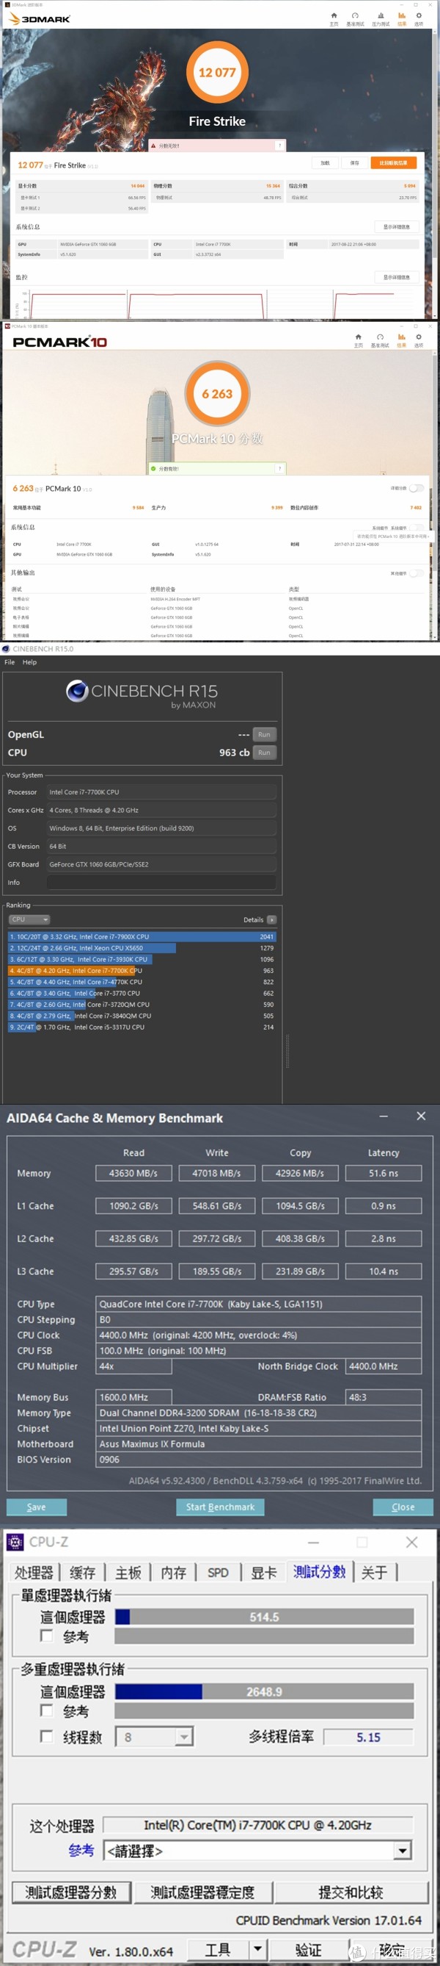Click multi-thread score bar 2648.9
440x1966 pixels.
point(264,1691)
